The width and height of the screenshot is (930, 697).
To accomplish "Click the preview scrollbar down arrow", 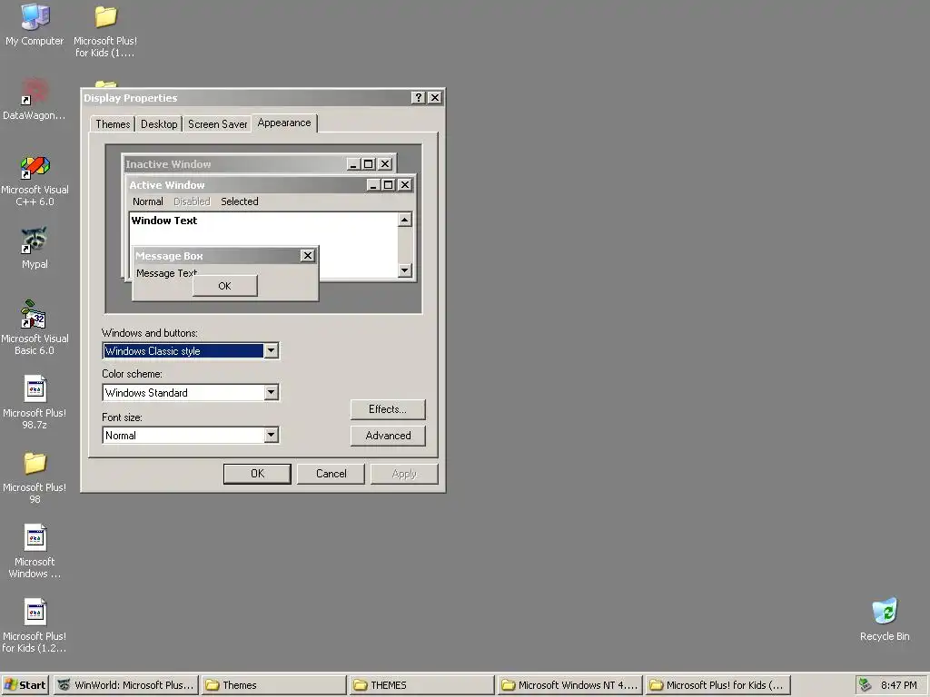I will (404, 270).
